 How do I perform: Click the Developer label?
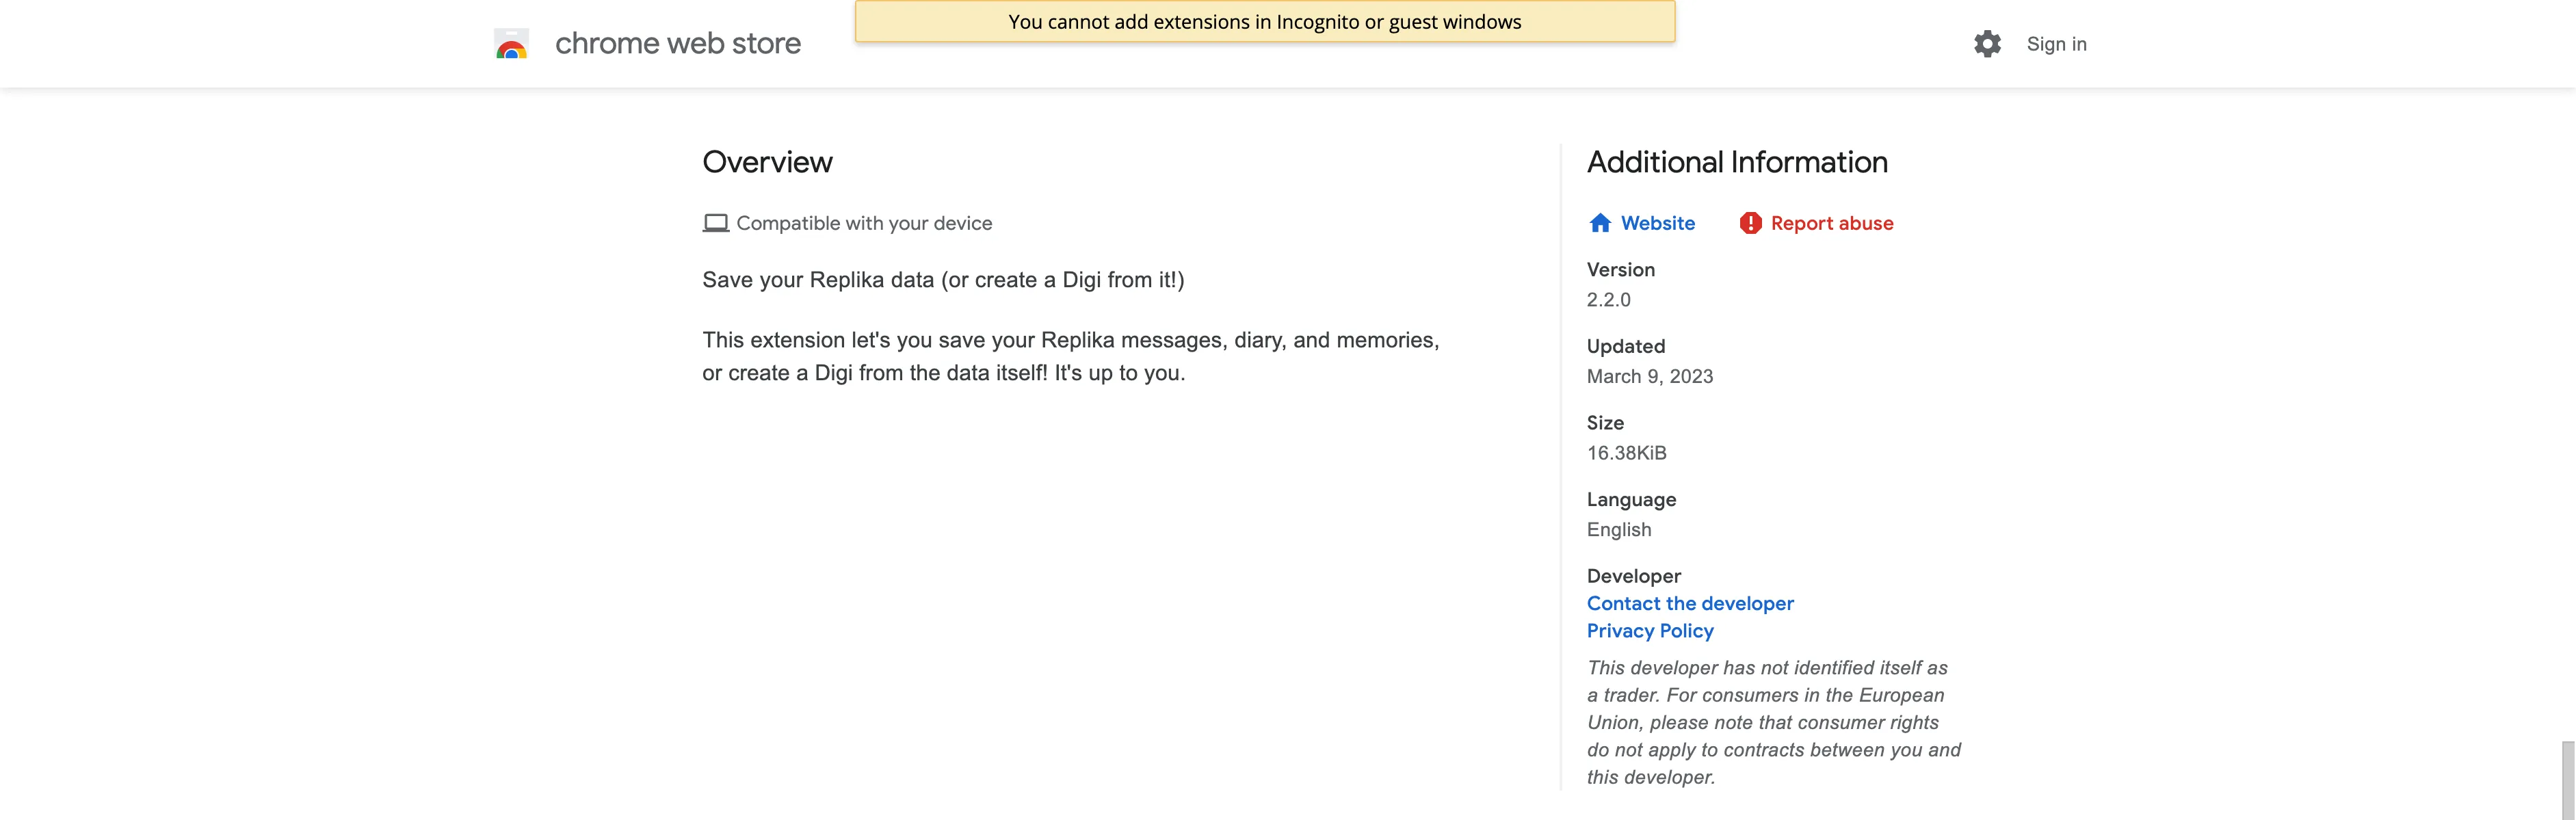click(1633, 576)
